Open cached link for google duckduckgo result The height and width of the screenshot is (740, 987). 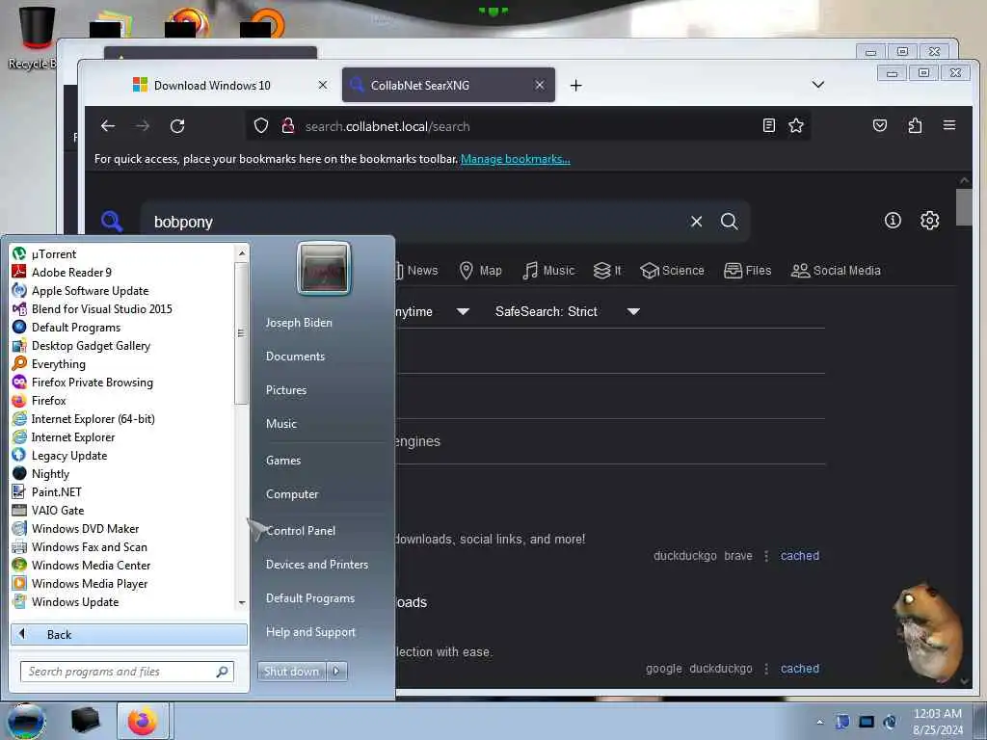(799, 669)
